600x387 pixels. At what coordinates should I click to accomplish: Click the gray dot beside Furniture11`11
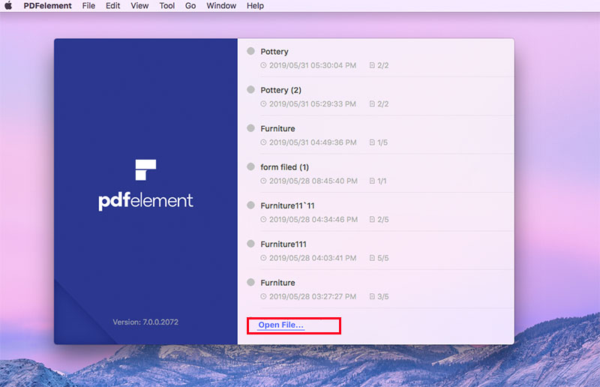[x=250, y=205]
